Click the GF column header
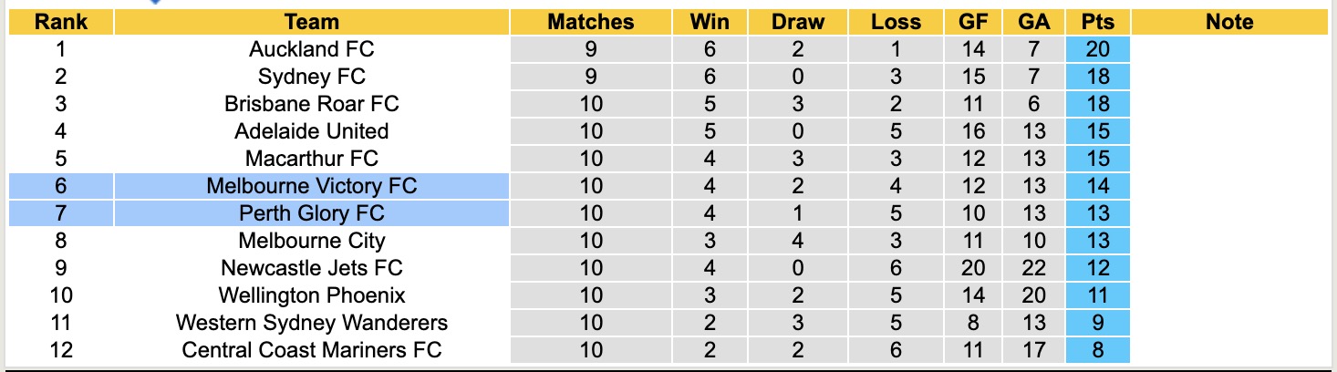1337x372 pixels. coord(973,22)
